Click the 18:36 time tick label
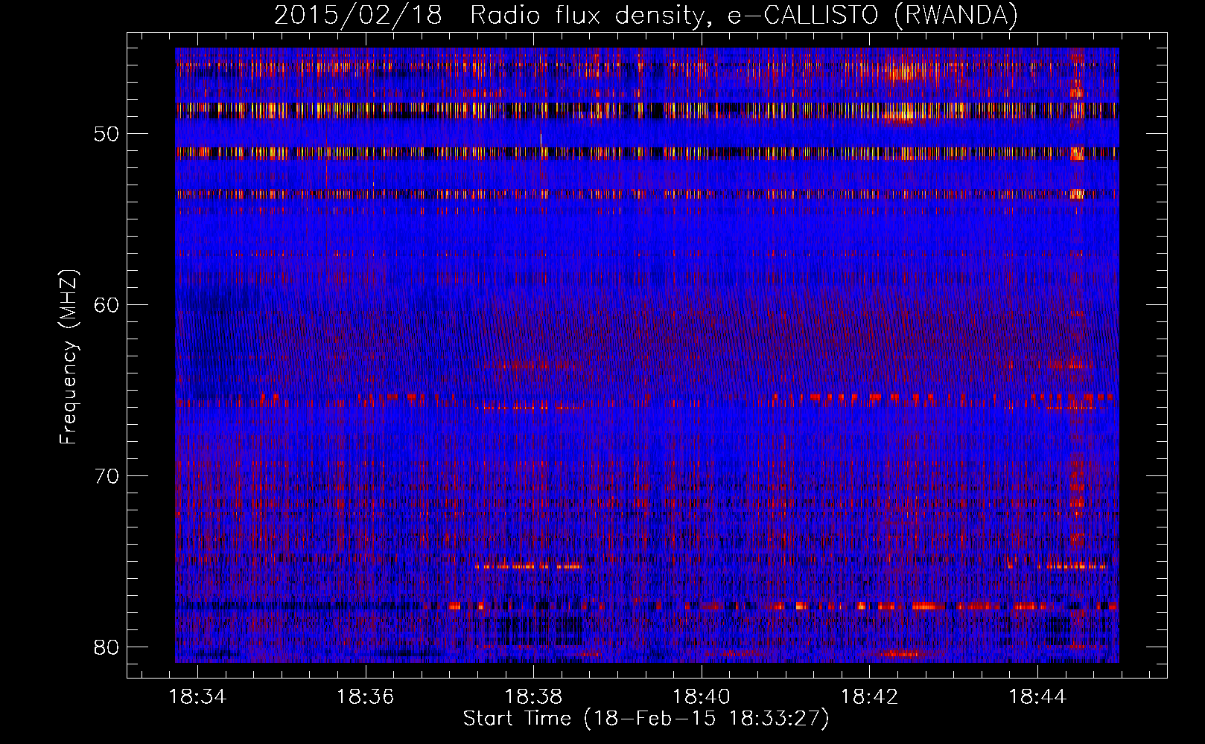This screenshot has width=1205, height=744. (x=365, y=697)
